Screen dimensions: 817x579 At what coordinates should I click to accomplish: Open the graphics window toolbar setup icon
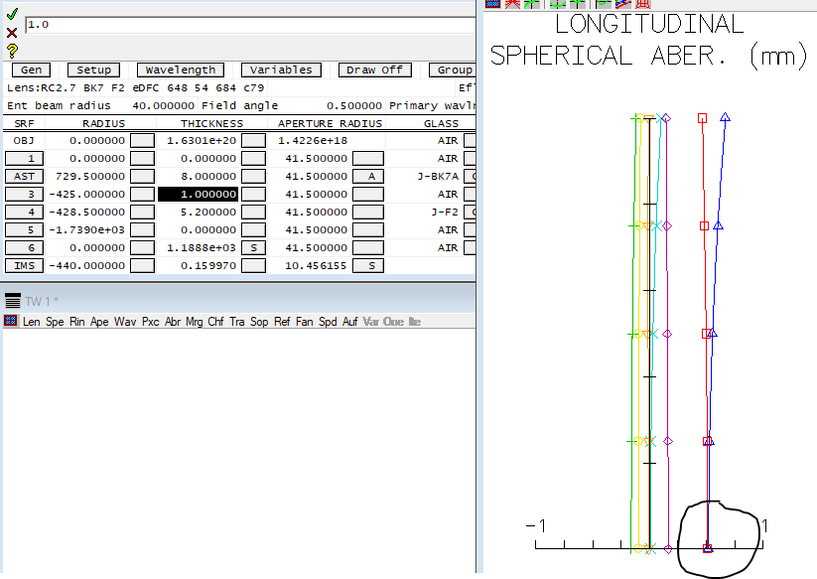coord(492,4)
